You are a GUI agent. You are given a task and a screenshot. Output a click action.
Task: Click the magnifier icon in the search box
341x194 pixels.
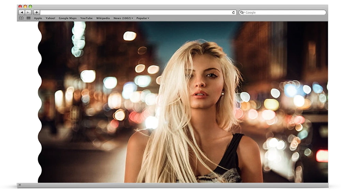(242, 13)
